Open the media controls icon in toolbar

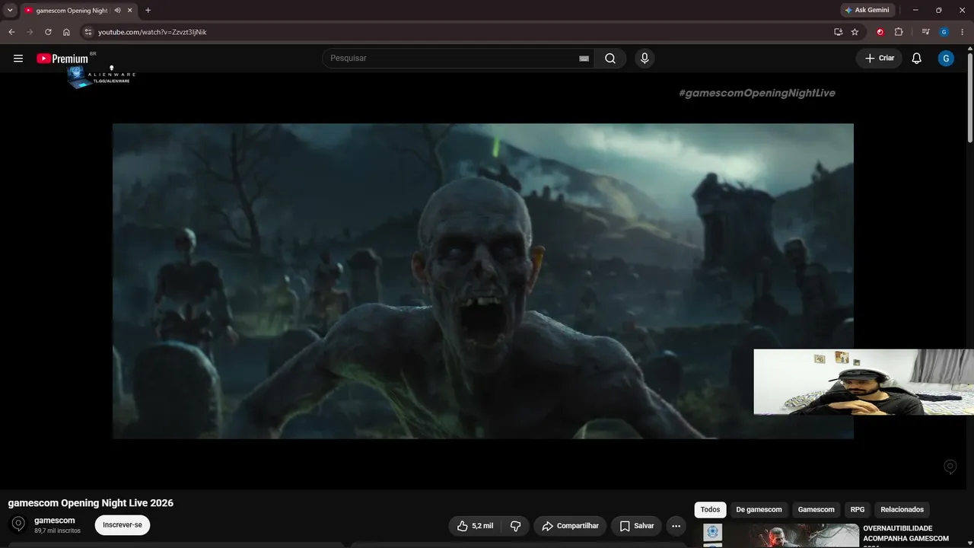925,32
